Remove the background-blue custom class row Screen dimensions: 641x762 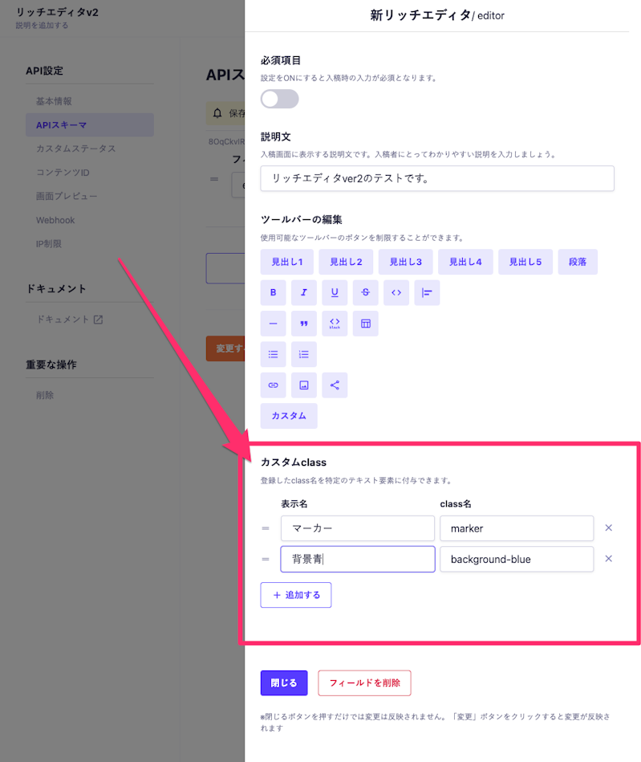click(x=608, y=559)
